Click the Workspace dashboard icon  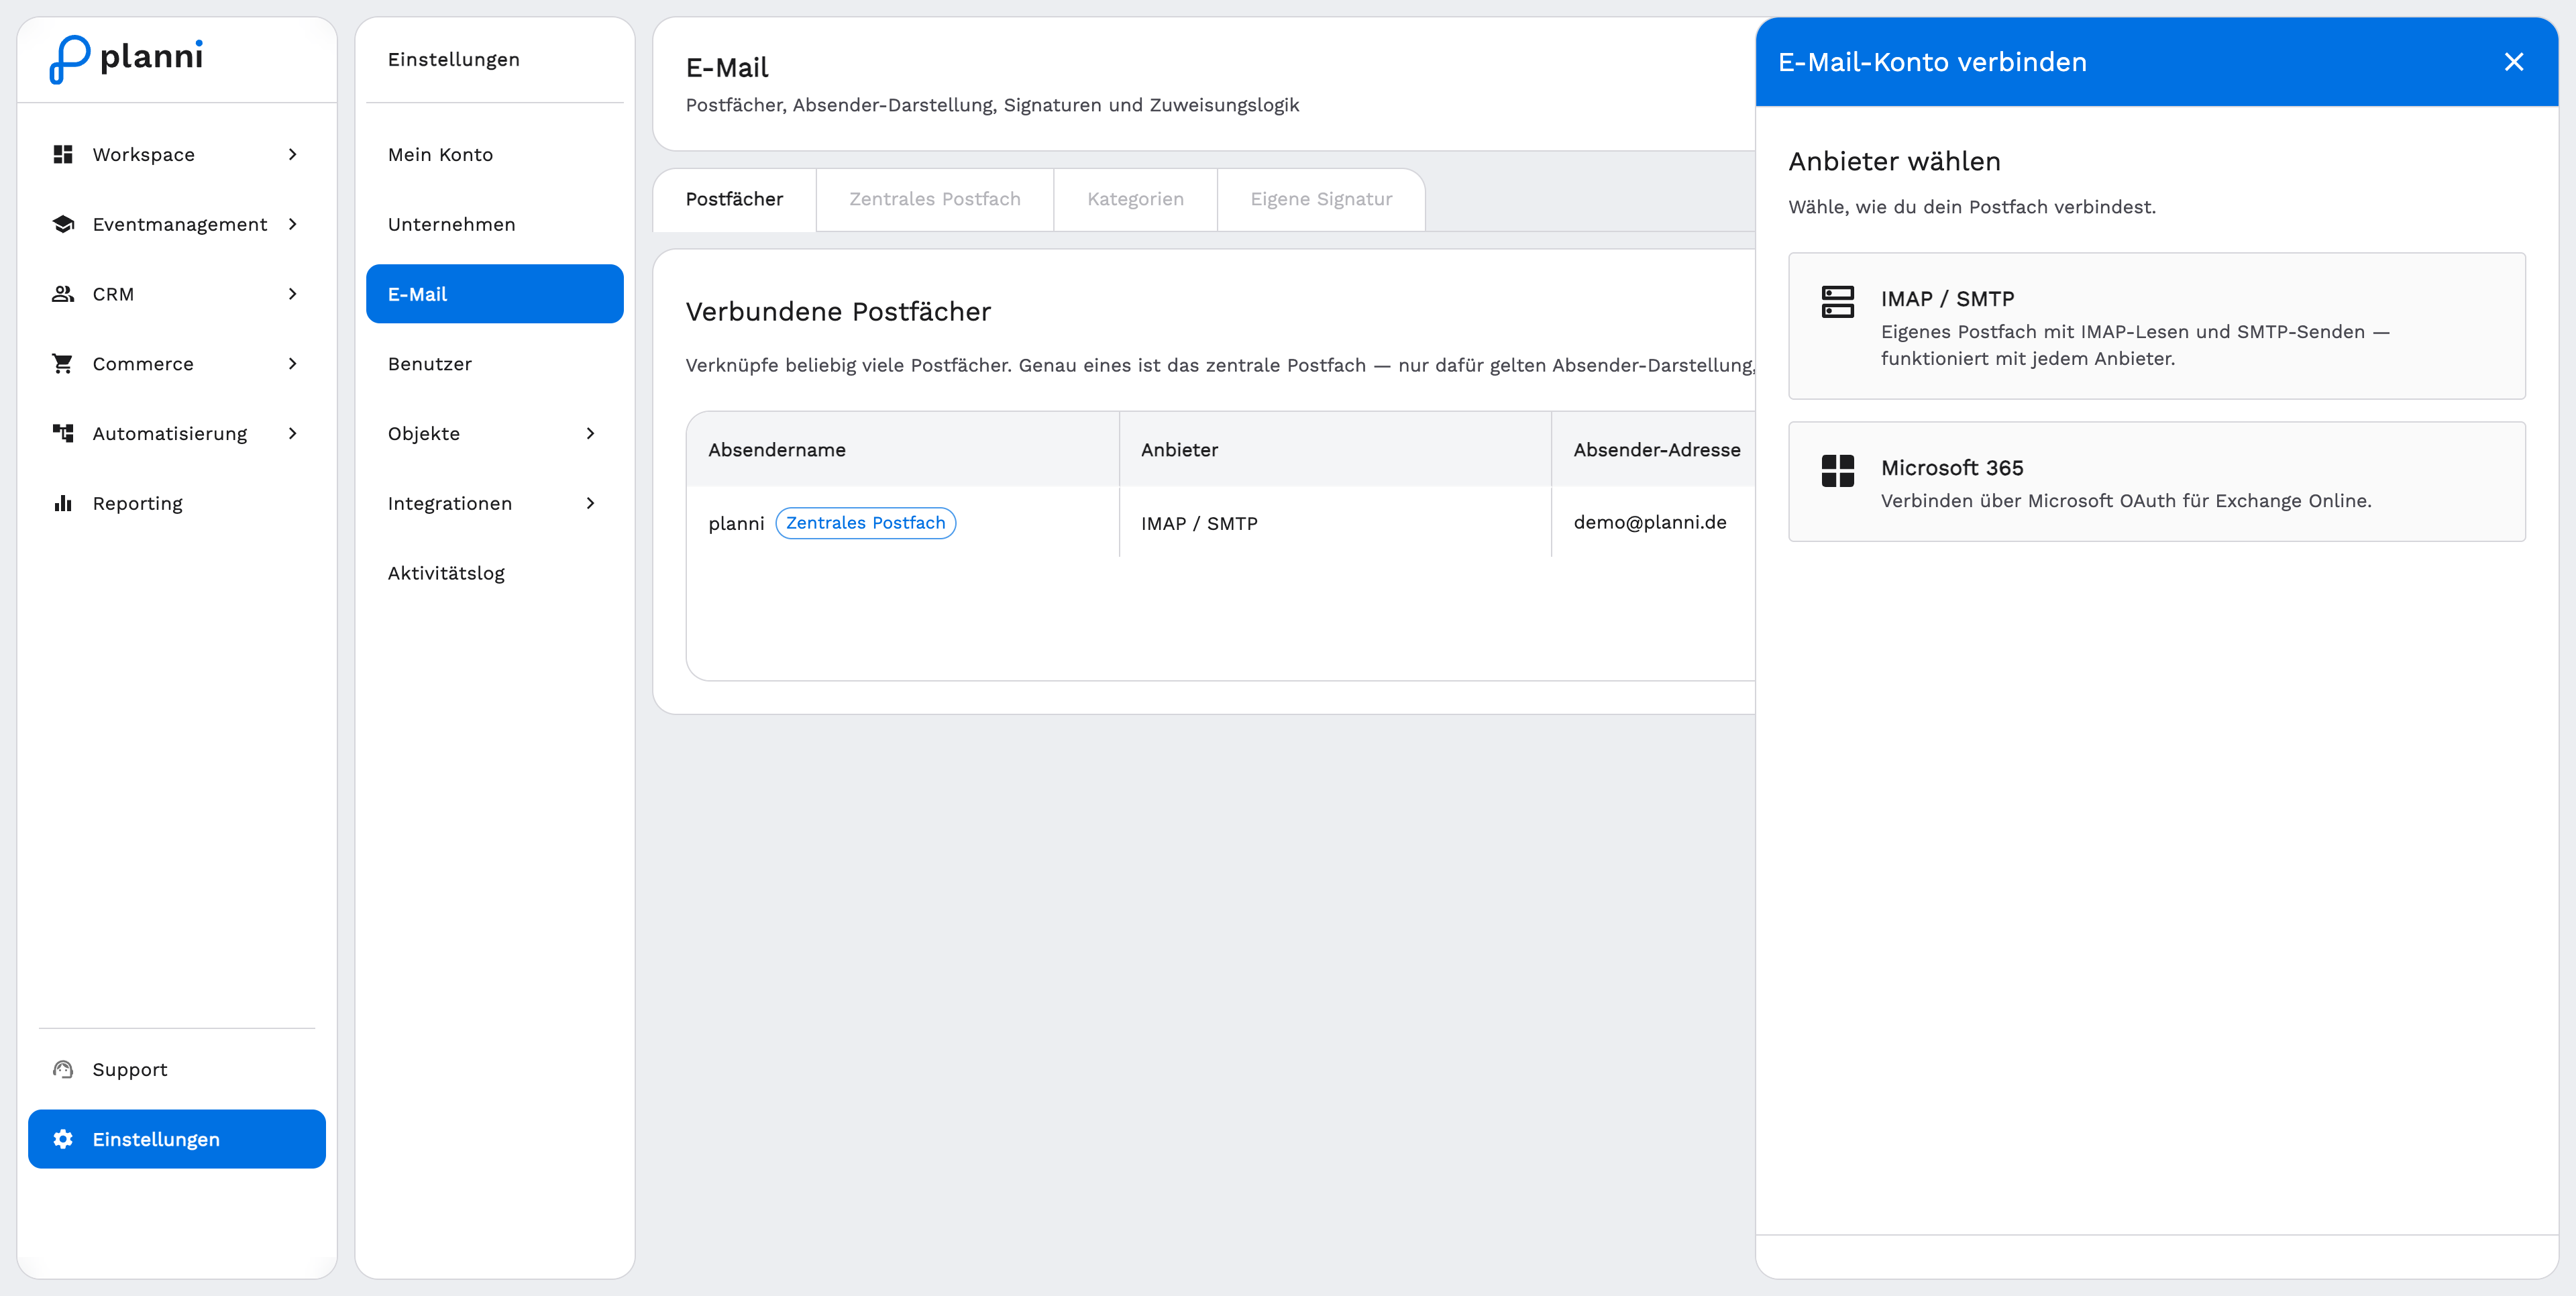click(x=63, y=154)
